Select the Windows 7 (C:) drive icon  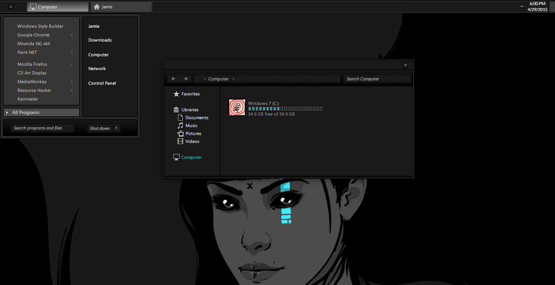[237, 107]
